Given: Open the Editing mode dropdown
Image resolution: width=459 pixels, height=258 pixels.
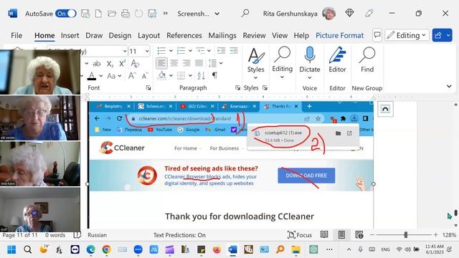Looking at the screenshot, I should 407,35.
